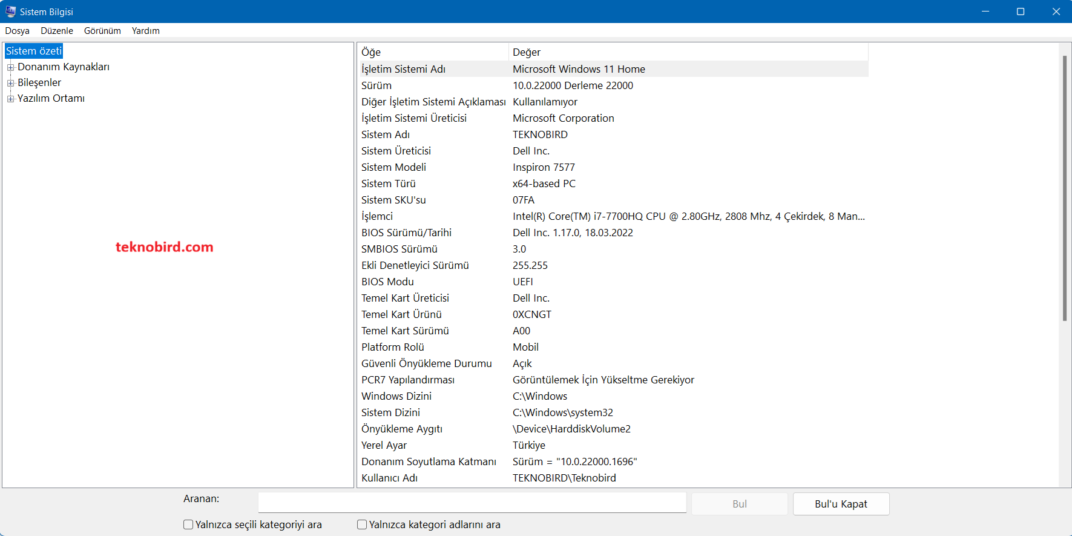Enable 'Yalnızca seçili kategoriyi ara' checkbox
Viewport: 1072px width, 536px height.
pyautogui.click(x=188, y=524)
